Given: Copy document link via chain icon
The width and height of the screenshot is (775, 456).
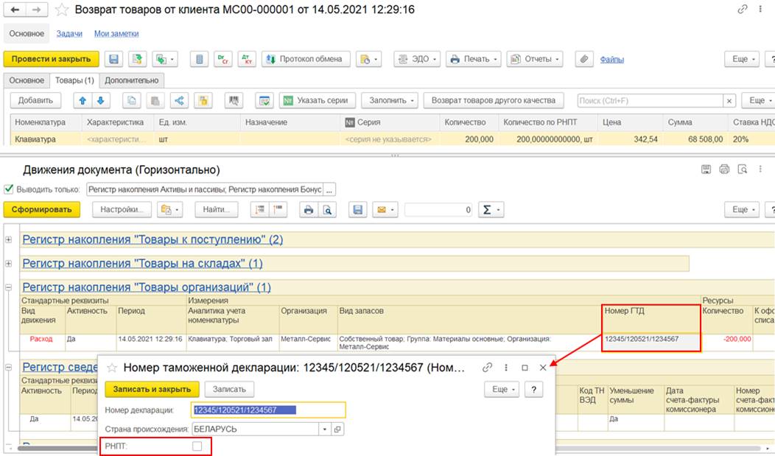Looking at the screenshot, I should tap(742, 10).
